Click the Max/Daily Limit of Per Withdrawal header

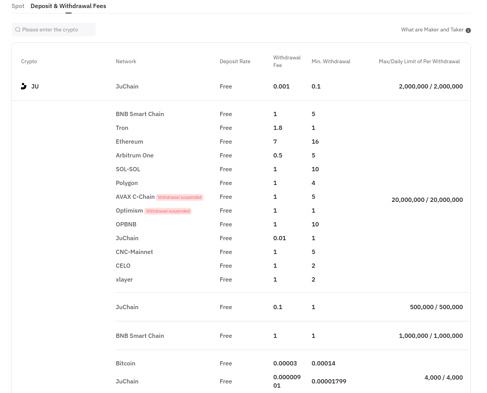419,61
